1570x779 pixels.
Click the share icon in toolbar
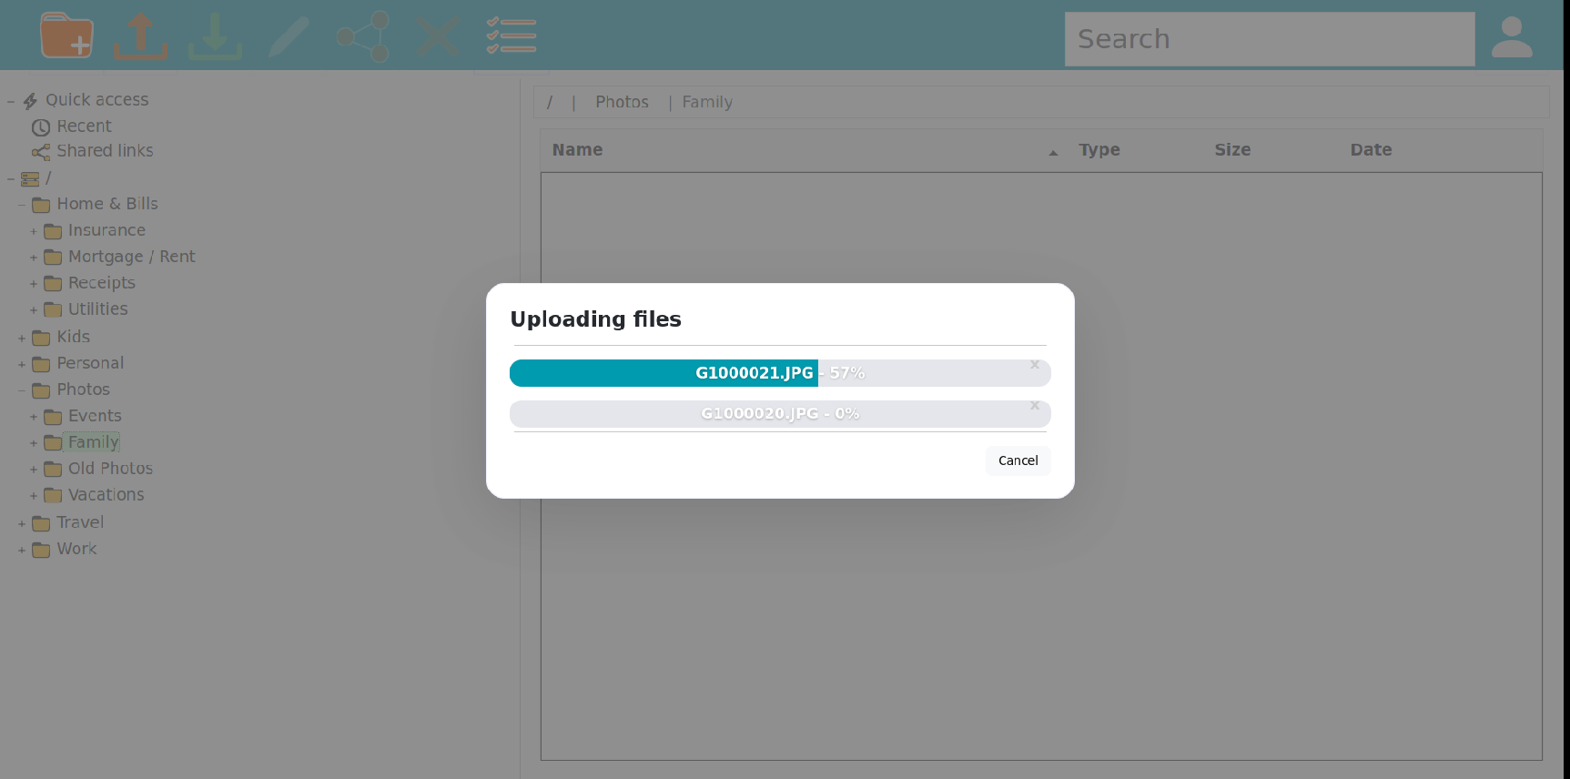[363, 36]
